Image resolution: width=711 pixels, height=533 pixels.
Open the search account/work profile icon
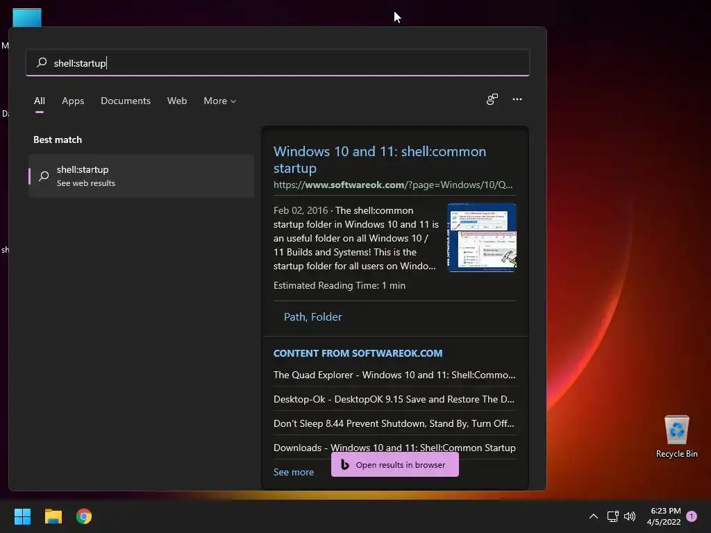(492, 99)
